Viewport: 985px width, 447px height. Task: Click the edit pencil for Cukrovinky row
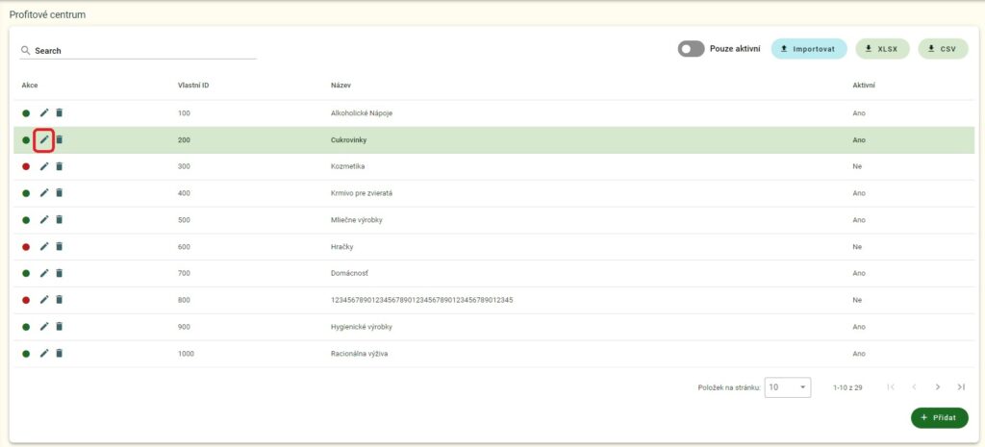click(x=43, y=139)
